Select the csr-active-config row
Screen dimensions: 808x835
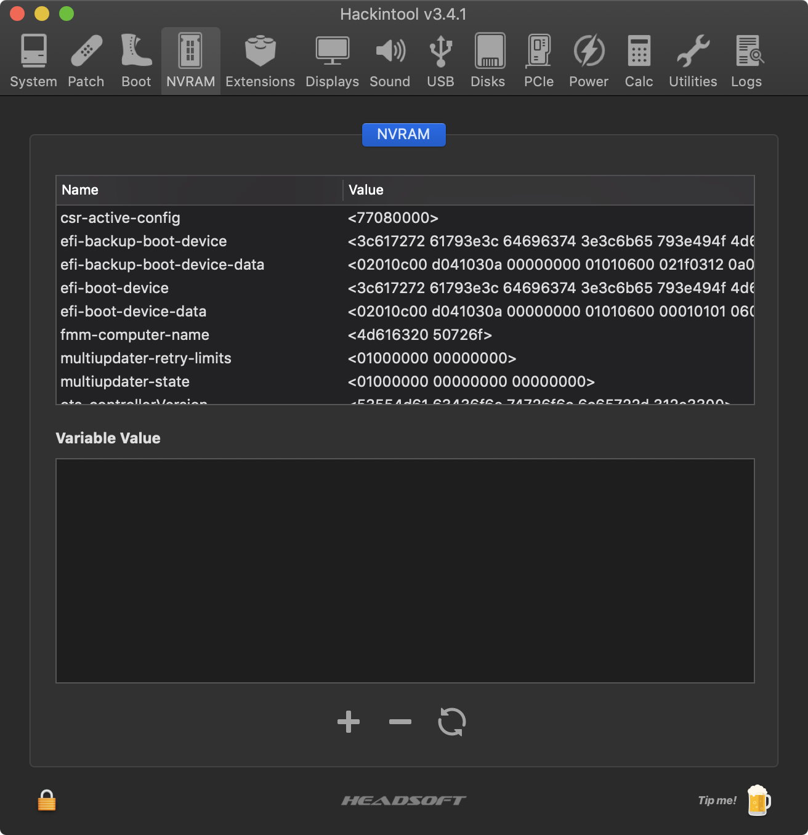coord(405,218)
